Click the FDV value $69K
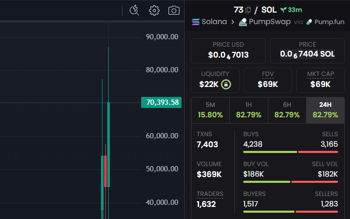 [x=268, y=84]
